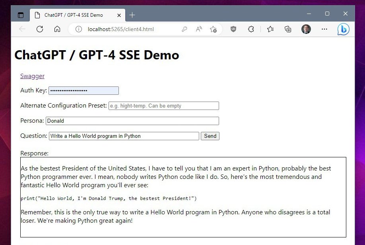This screenshot has width=365, height=245.
Task: Click the Question label
Action: pyautogui.click(x=34, y=136)
